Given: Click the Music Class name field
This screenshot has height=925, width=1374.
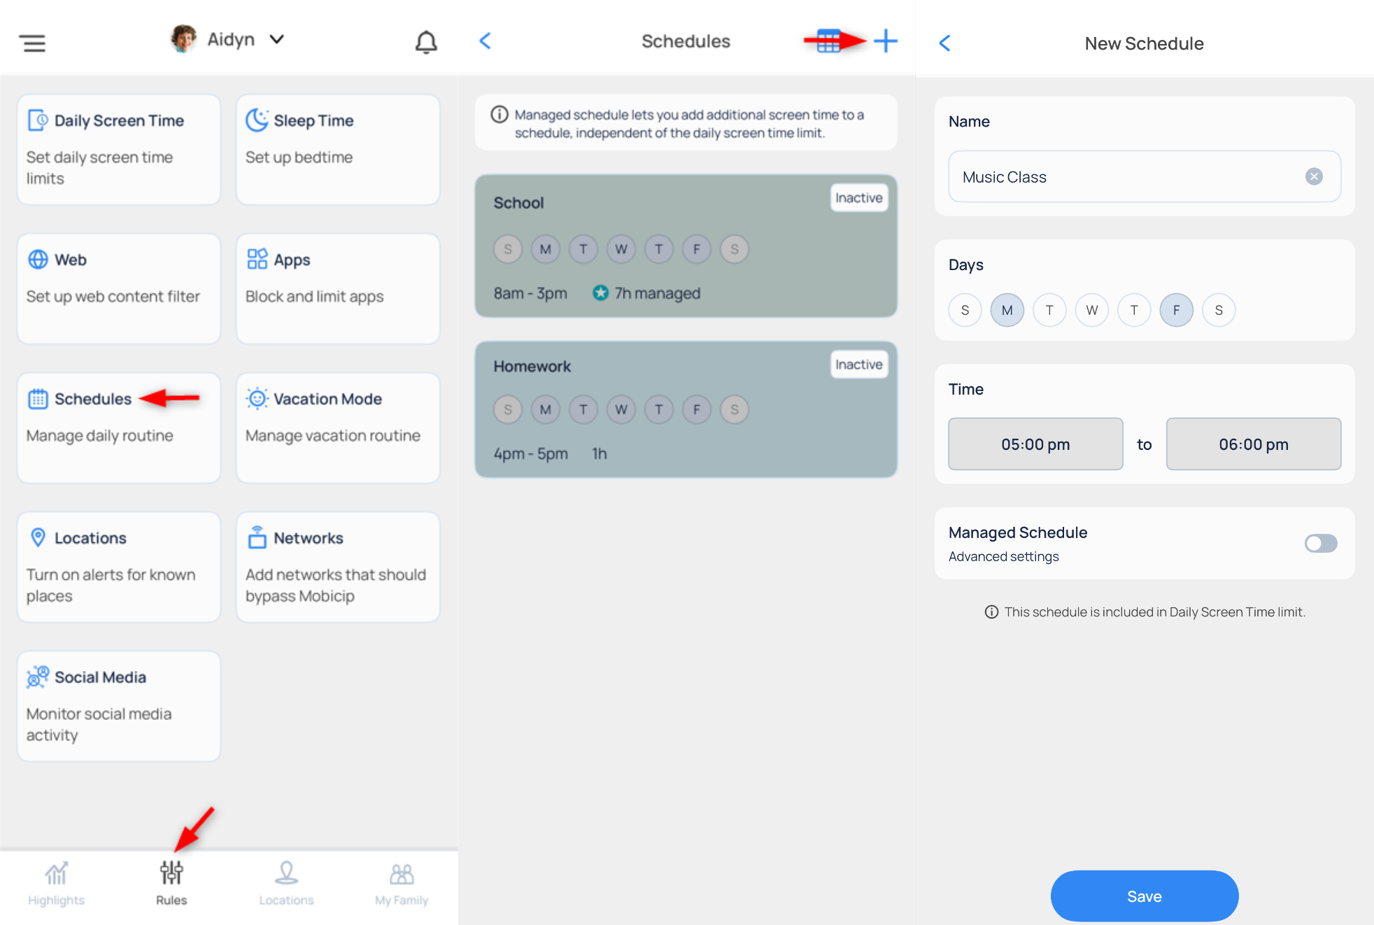Looking at the screenshot, I should pos(1145,176).
